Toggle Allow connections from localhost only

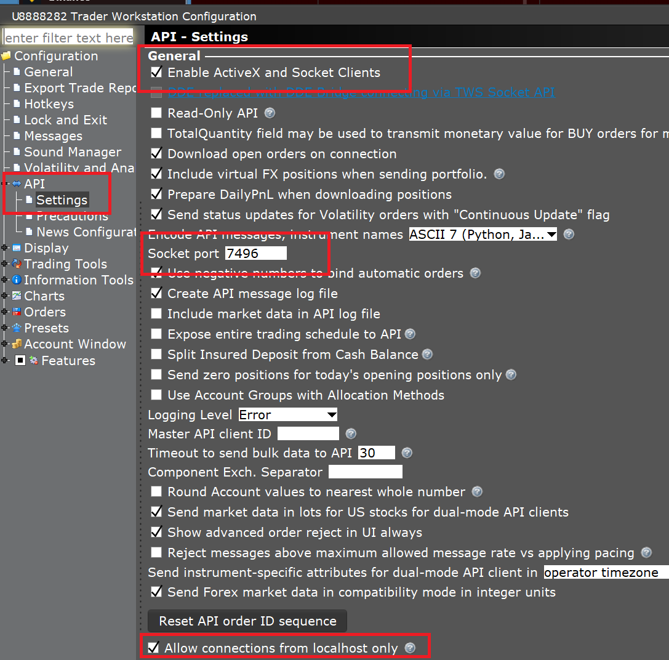coord(154,648)
